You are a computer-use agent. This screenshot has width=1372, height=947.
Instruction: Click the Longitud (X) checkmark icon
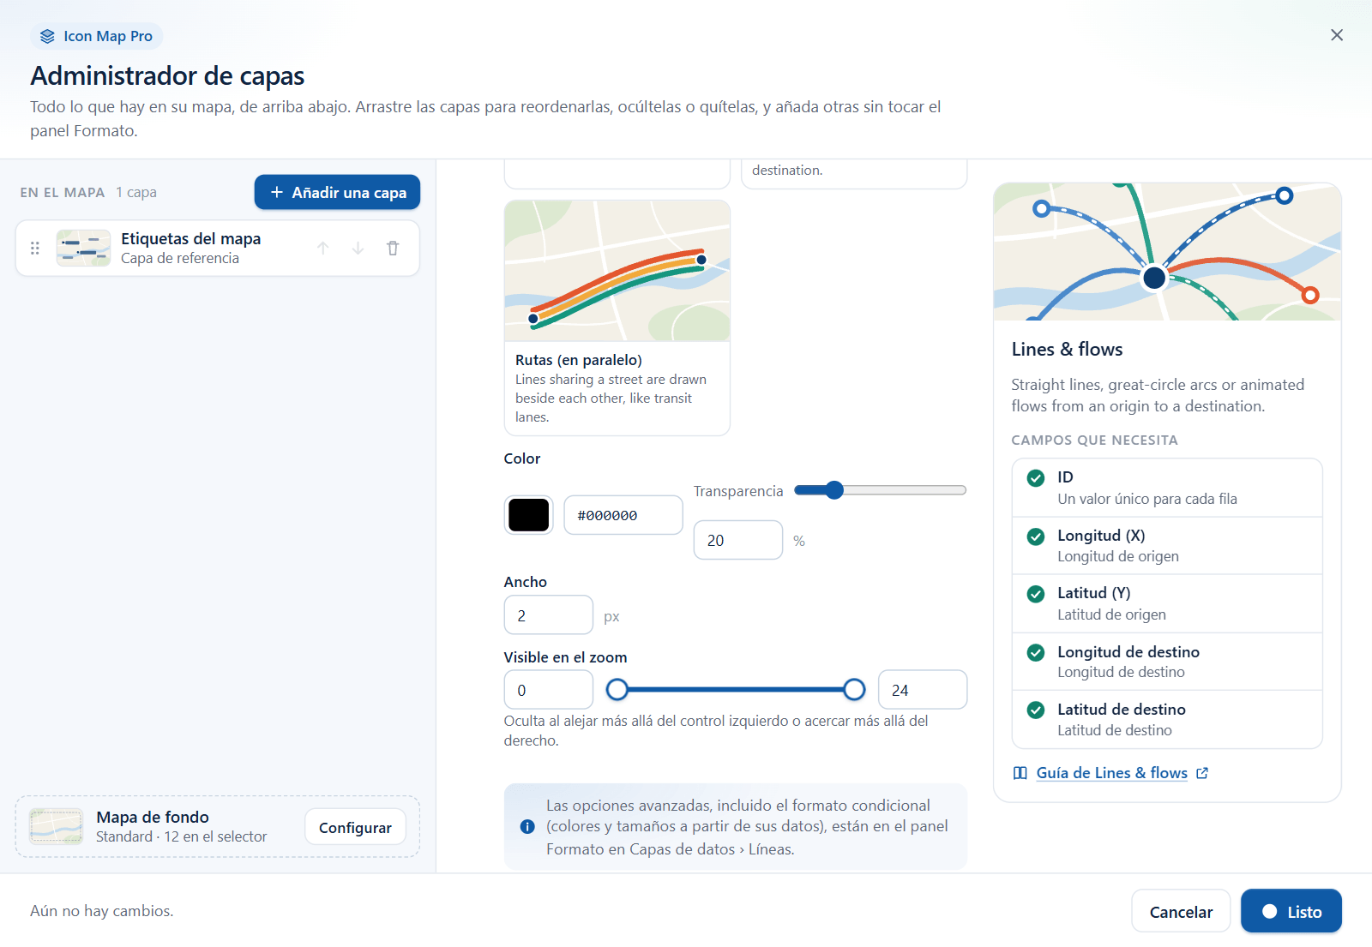1036,536
